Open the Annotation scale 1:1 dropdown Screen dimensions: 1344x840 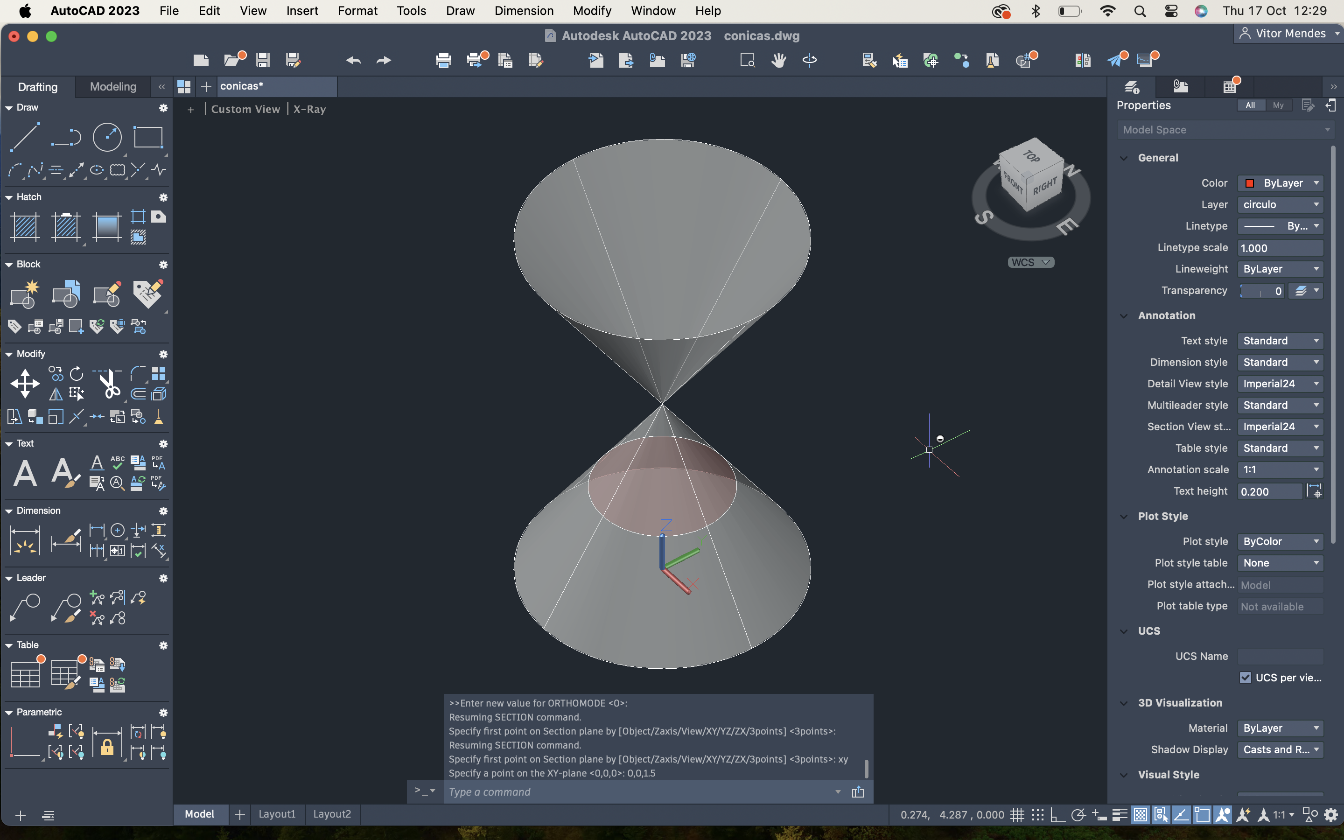(x=1280, y=469)
